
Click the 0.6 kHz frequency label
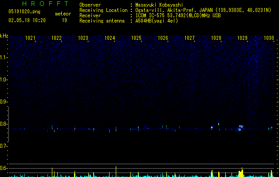pyautogui.click(x=3, y=168)
